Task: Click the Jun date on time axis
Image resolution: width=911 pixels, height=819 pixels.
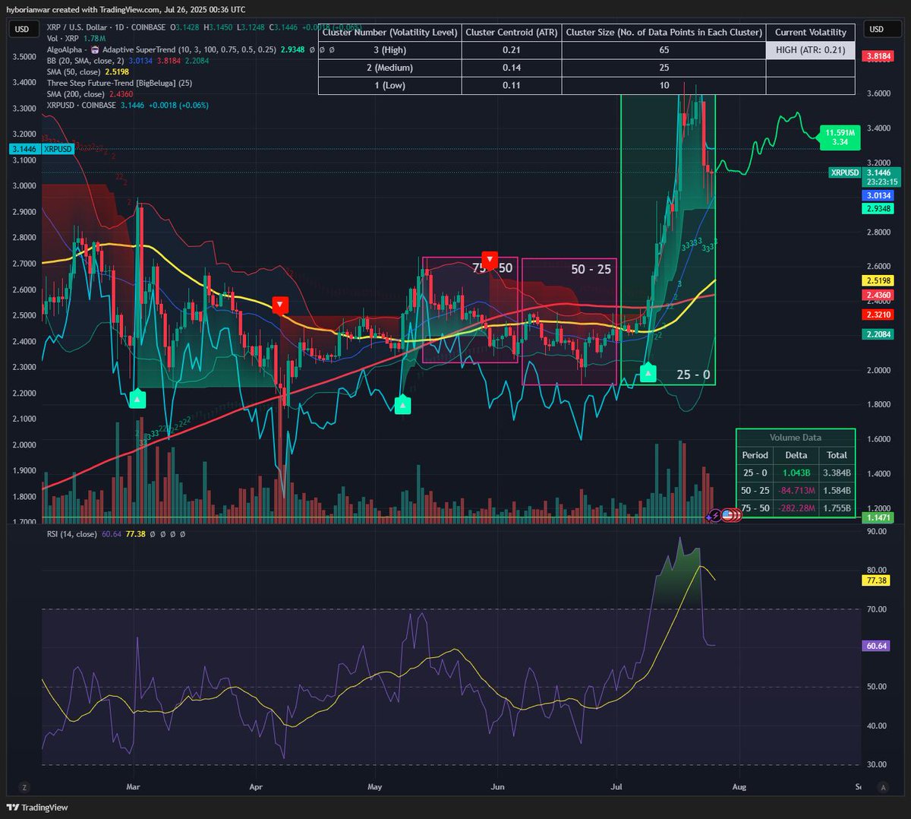Action: pyautogui.click(x=497, y=787)
